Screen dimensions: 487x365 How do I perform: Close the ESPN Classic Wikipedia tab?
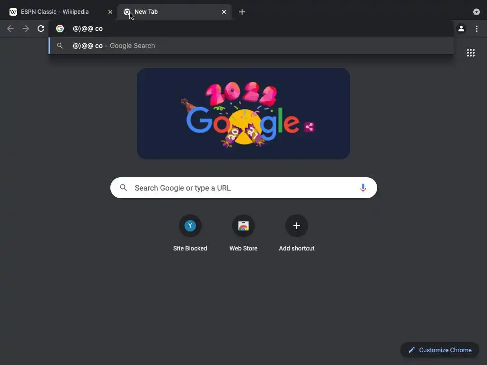coord(110,12)
